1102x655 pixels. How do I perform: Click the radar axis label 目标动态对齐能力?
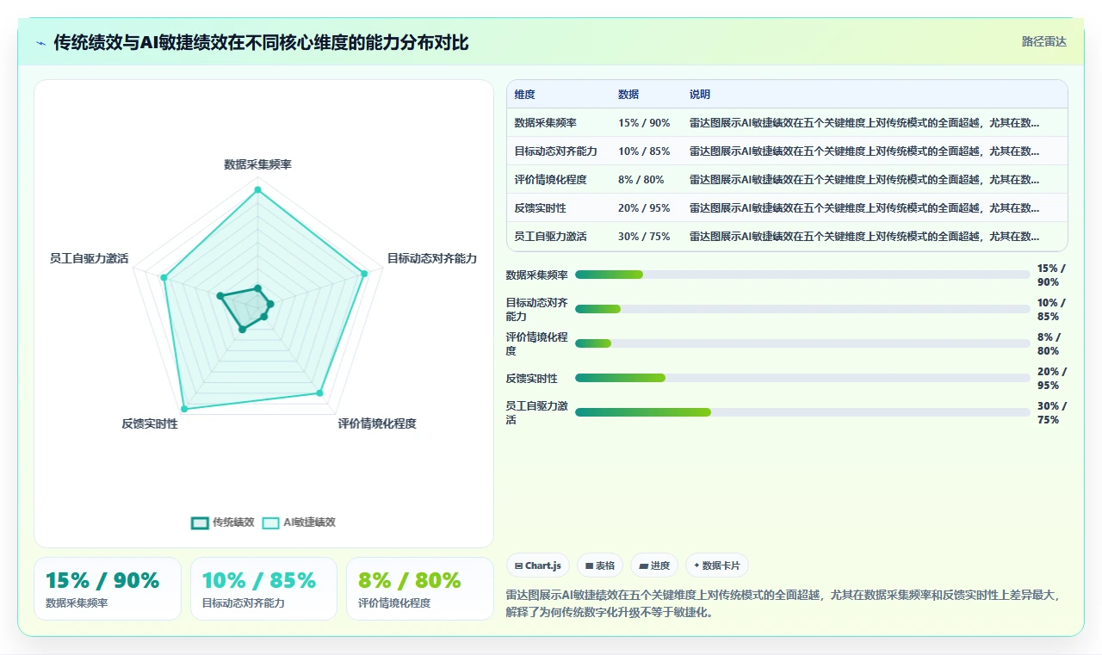click(x=431, y=258)
